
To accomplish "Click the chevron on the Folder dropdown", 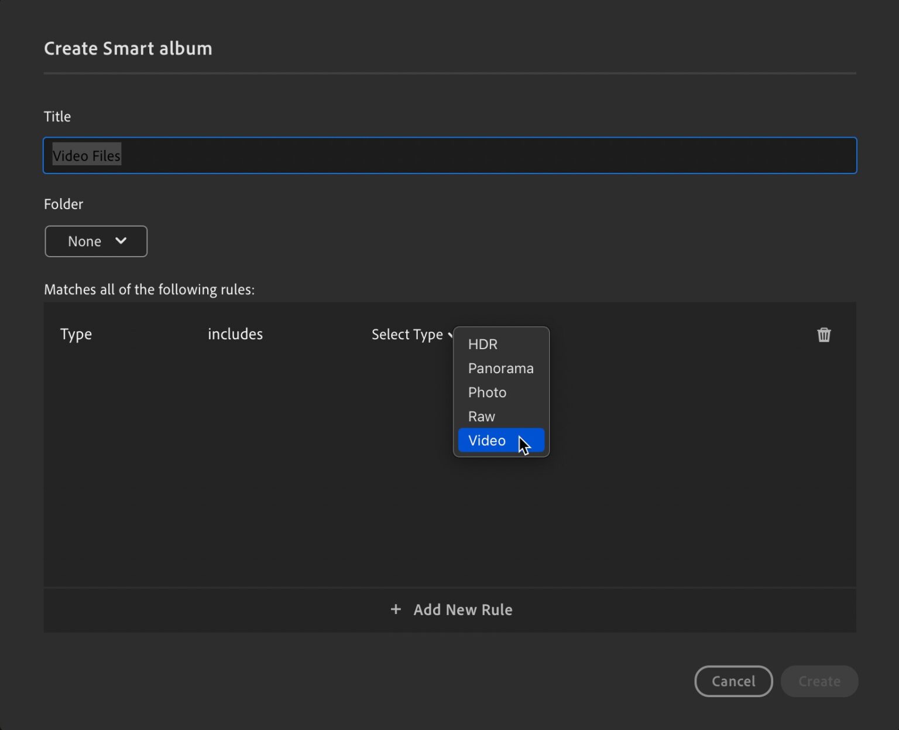I will pos(121,241).
